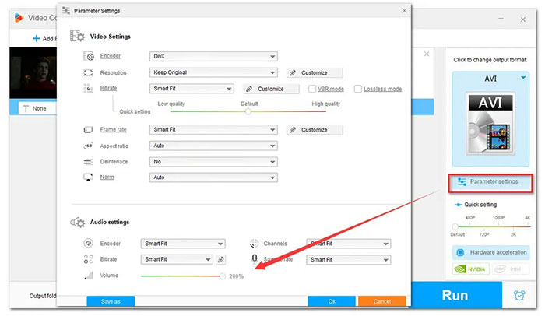
Task: Open the audio Channels dropdown
Action: tap(348, 243)
